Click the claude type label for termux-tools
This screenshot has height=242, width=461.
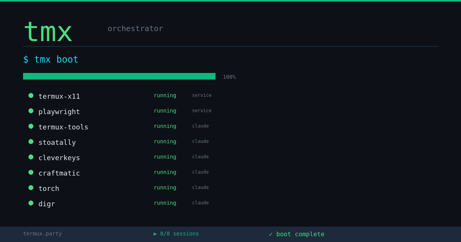pos(201,126)
